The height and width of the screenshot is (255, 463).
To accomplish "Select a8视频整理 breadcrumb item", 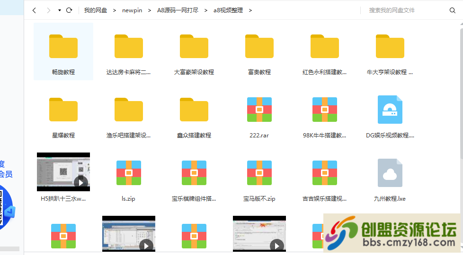I will [228, 10].
